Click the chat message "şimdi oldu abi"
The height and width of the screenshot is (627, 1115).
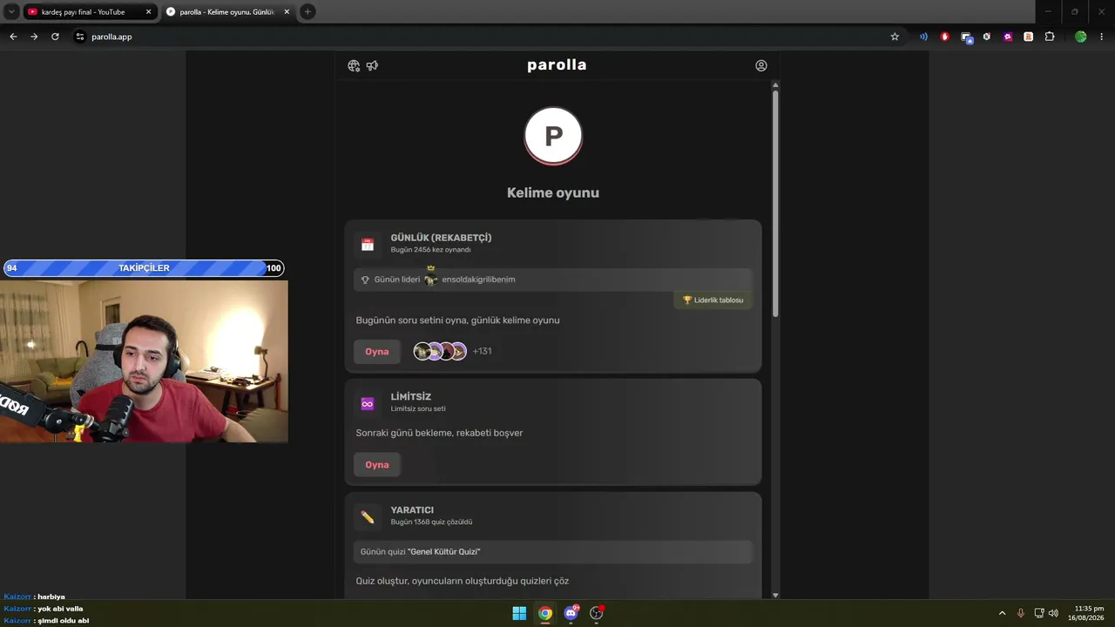63,621
